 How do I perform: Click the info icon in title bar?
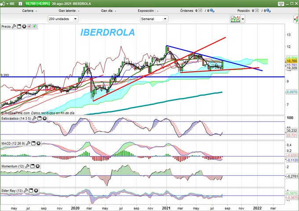tap(20, 4)
